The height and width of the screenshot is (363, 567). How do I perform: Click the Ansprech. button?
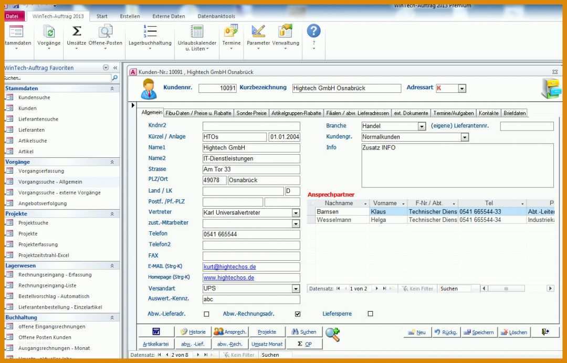tap(230, 332)
